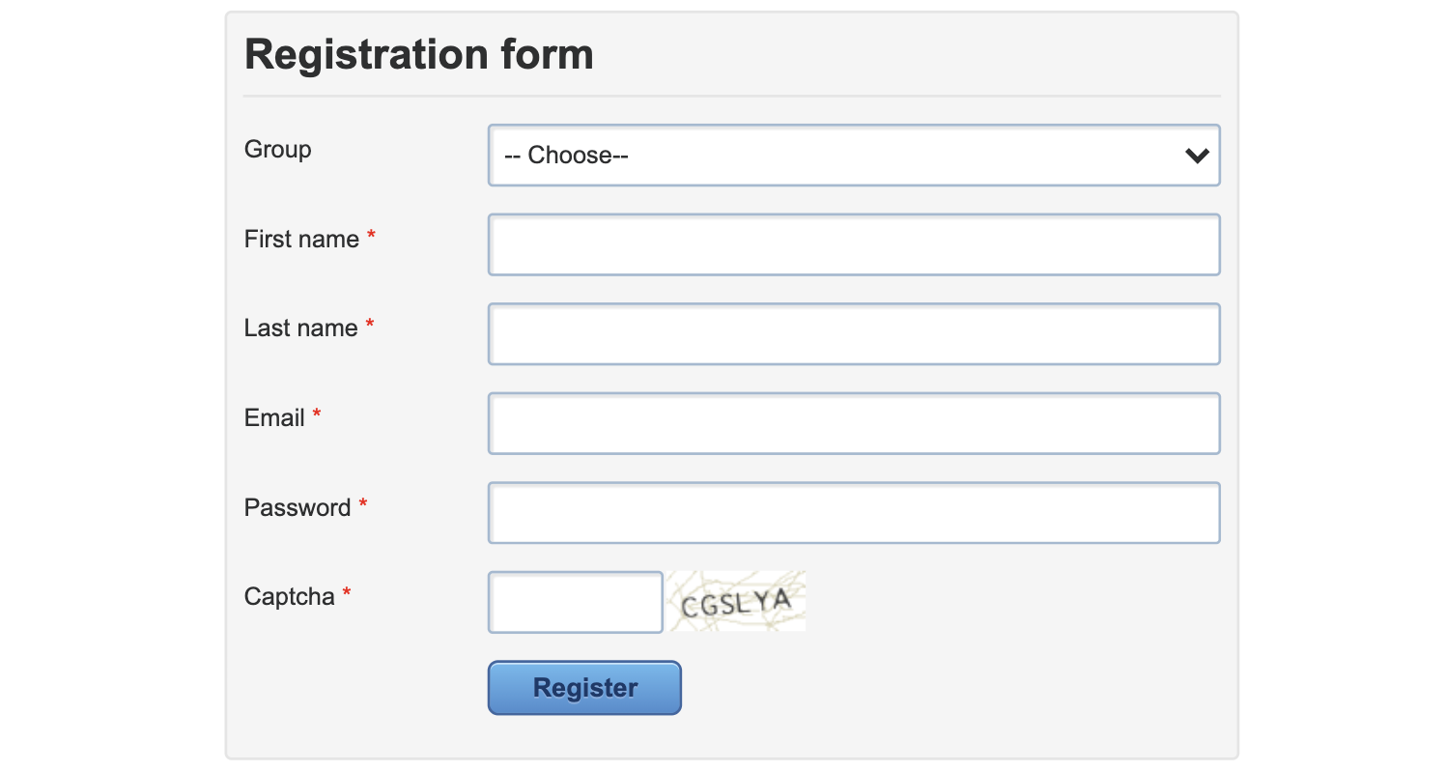This screenshot has width=1445, height=771.
Task: Click into the Email text box
Action: (x=854, y=423)
